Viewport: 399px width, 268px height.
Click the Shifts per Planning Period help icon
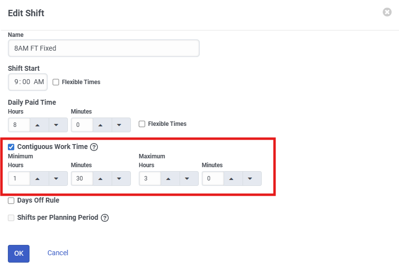pyautogui.click(x=105, y=218)
